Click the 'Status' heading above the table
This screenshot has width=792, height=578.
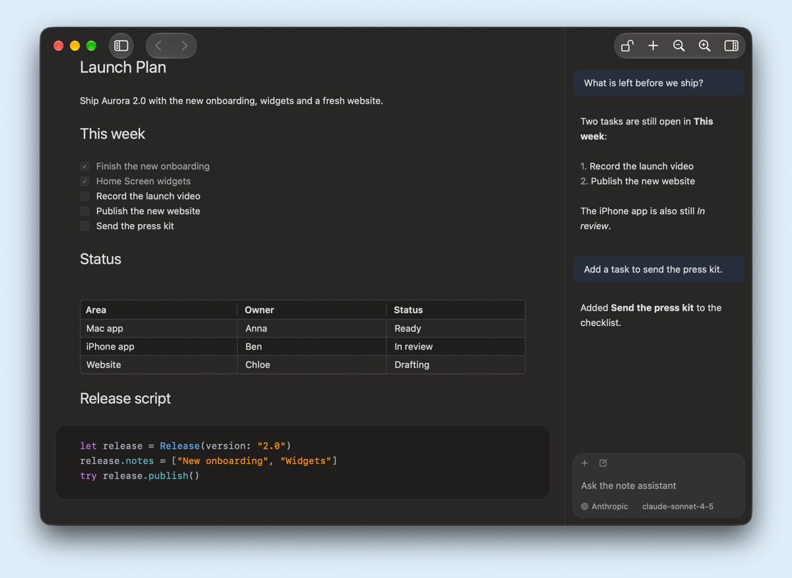coord(100,259)
